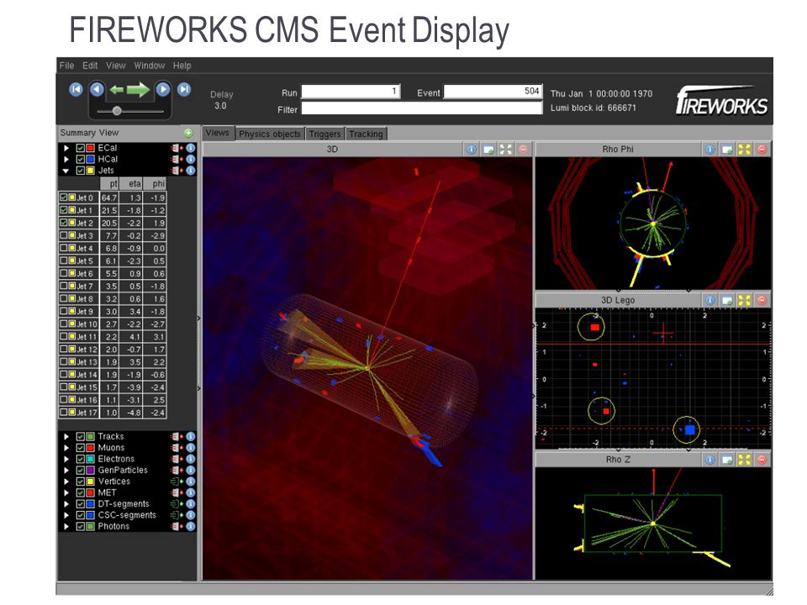Open the Window menu
Viewport: 807px width, 605px height.
click(x=150, y=66)
